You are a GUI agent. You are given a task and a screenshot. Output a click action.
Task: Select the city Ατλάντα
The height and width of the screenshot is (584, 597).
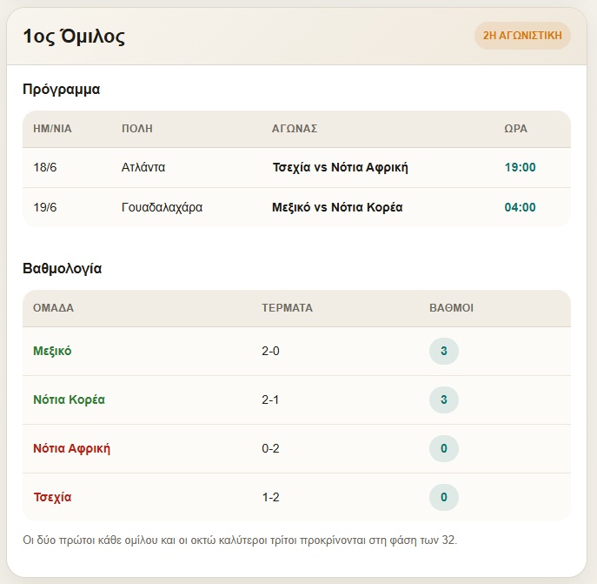[x=143, y=167]
